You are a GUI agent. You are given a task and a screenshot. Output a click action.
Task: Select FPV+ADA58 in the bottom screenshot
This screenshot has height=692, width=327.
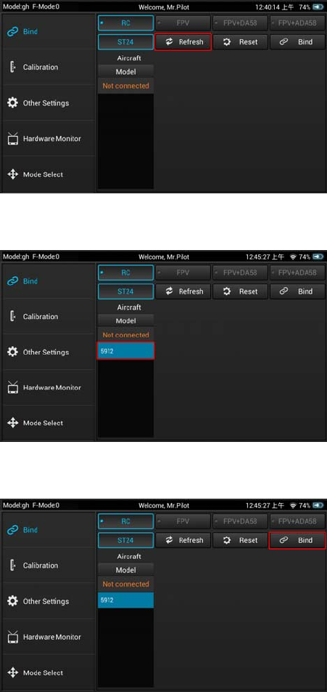[x=297, y=521]
